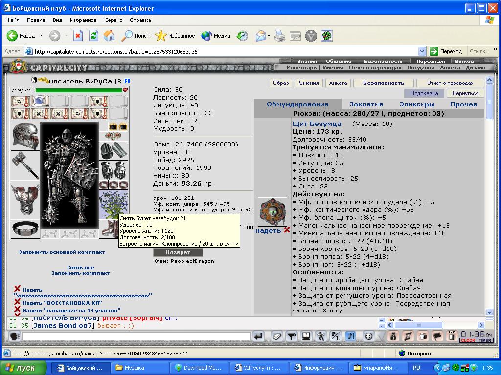
Task: Toggle the sound note icon
Action: [350, 336]
